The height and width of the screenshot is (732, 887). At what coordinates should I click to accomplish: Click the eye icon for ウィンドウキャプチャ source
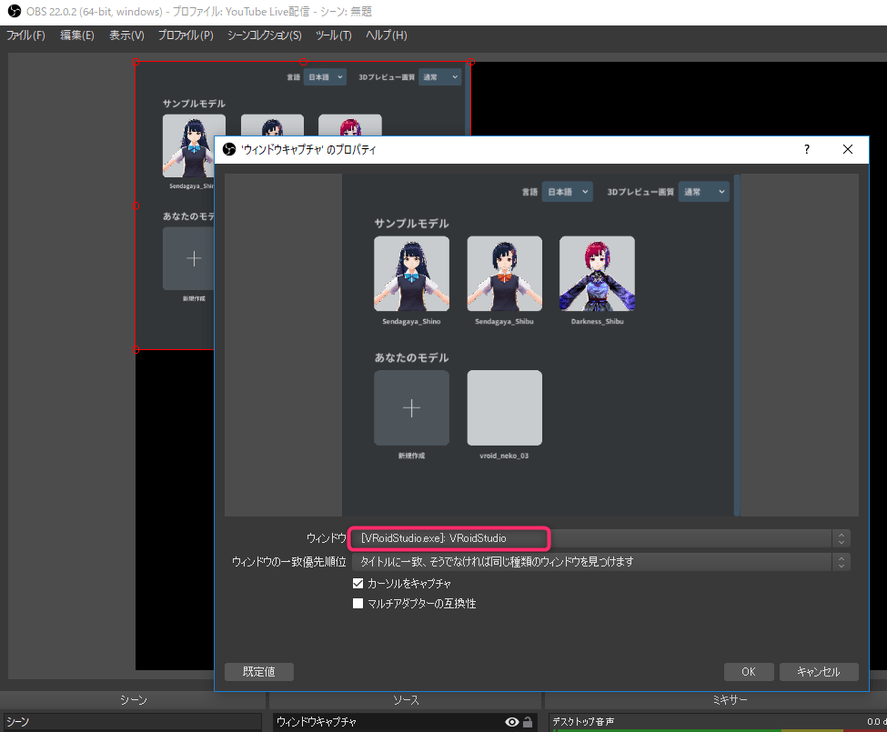coord(512,722)
